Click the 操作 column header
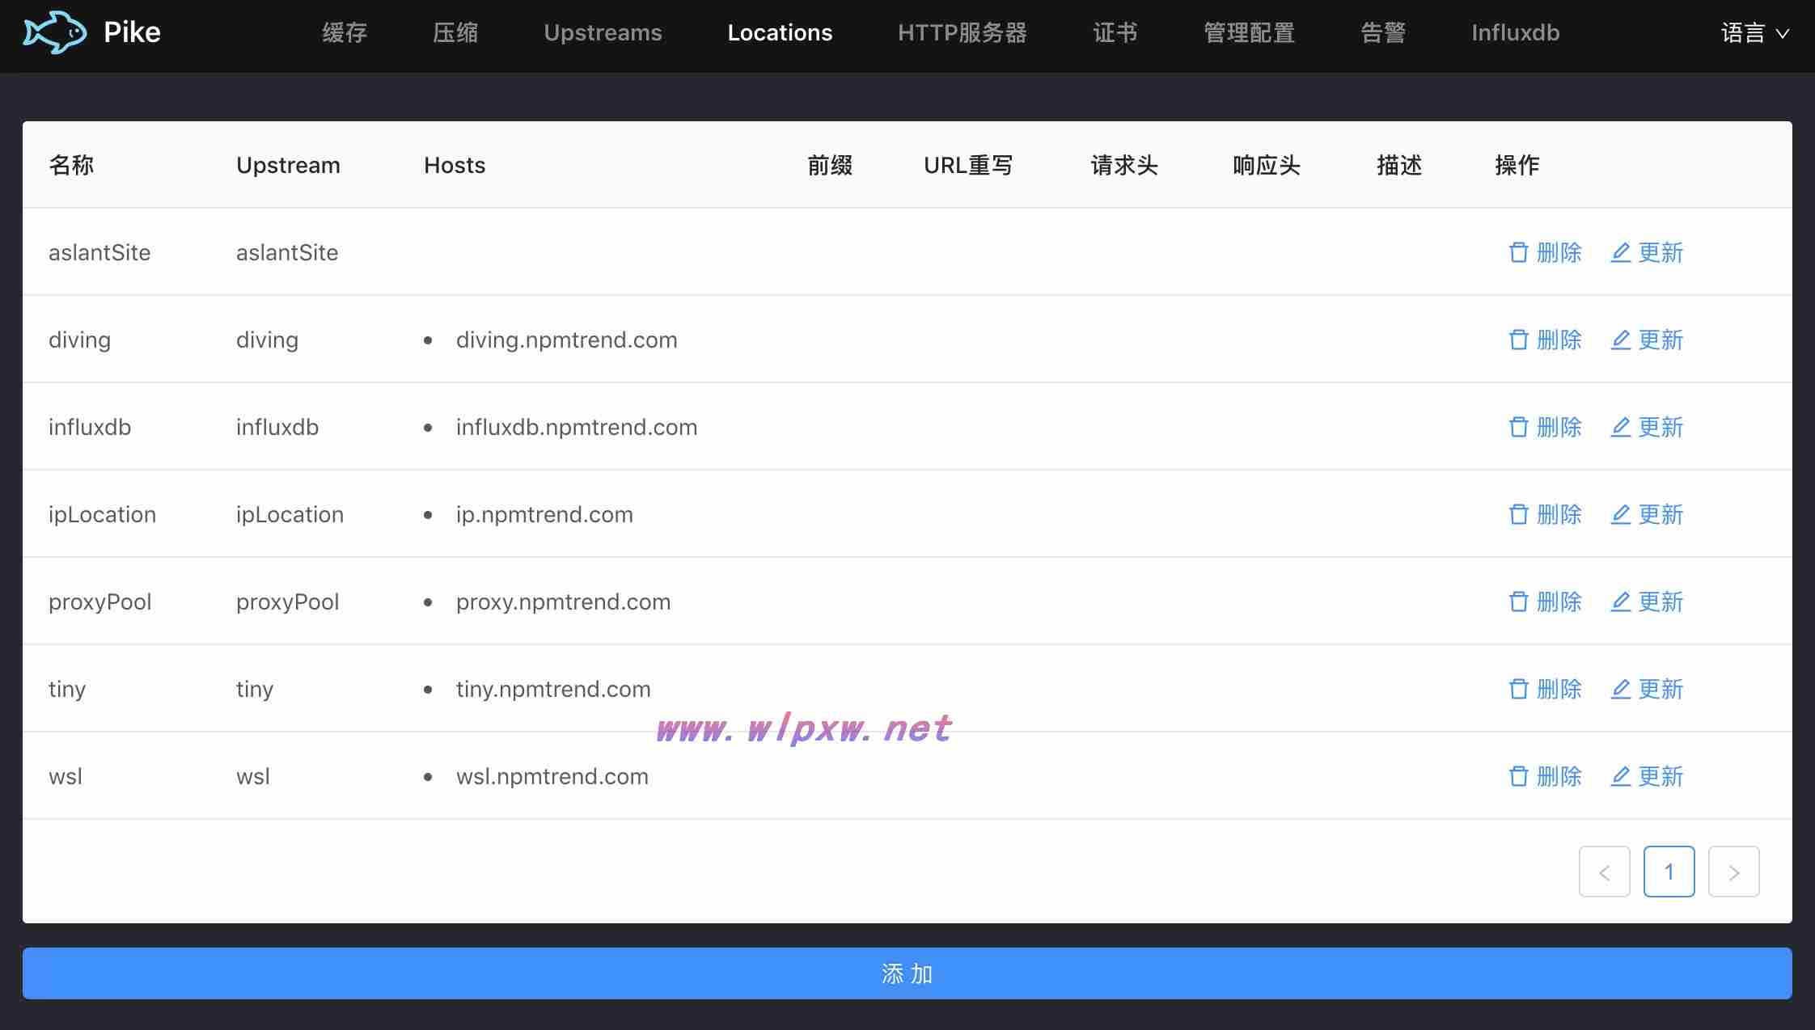The width and height of the screenshot is (1815, 1030). click(1517, 165)
